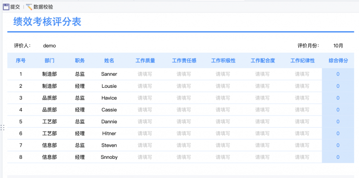Fill 工作积极性 field for Sanner
Screen dimensions: 359x178
coord(223,74)
